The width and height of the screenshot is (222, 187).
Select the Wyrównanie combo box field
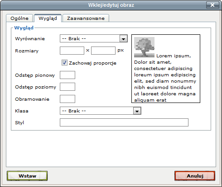(x=94, y=39)
